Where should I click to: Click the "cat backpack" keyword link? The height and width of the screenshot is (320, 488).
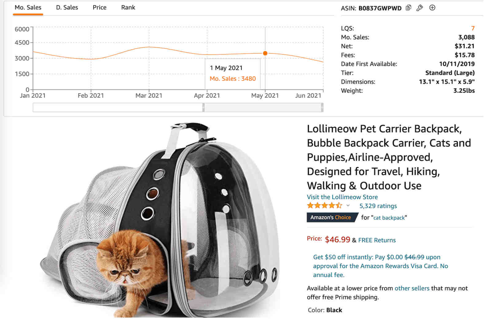(389, 218)
